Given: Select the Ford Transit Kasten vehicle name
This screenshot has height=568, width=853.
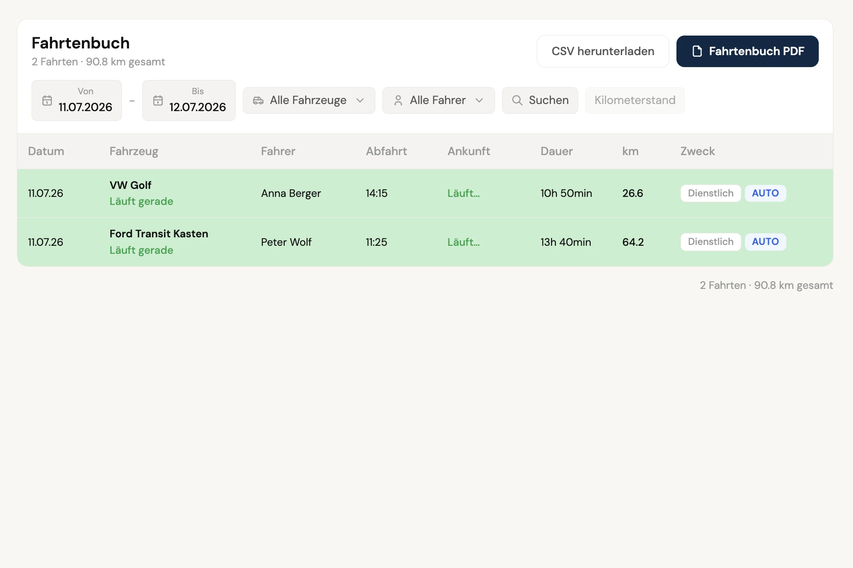Looking at the screenshot, I should tap(159, 234).
